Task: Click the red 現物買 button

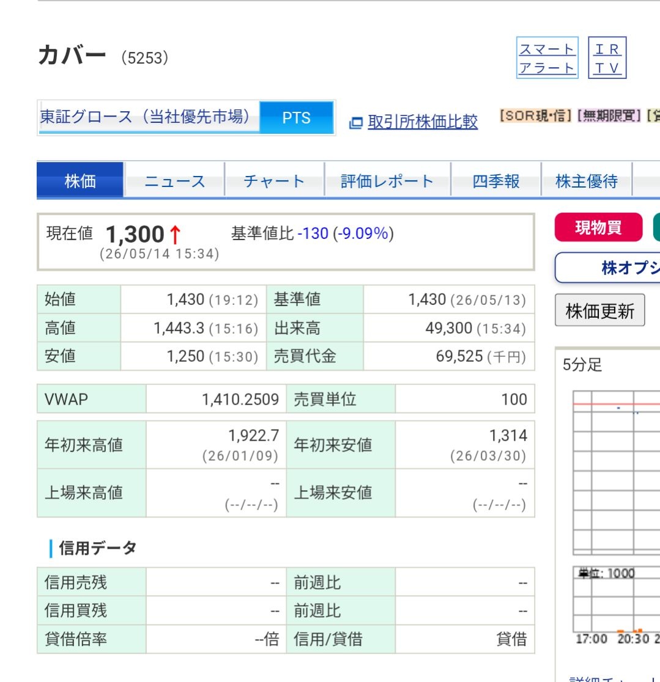Action: click(599, 227)
